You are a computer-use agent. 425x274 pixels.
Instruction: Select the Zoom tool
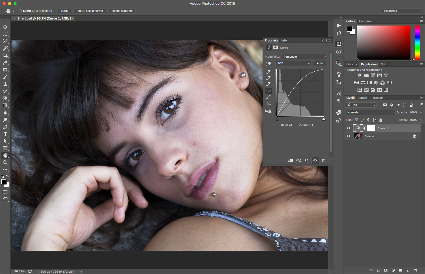pos(5,163)
